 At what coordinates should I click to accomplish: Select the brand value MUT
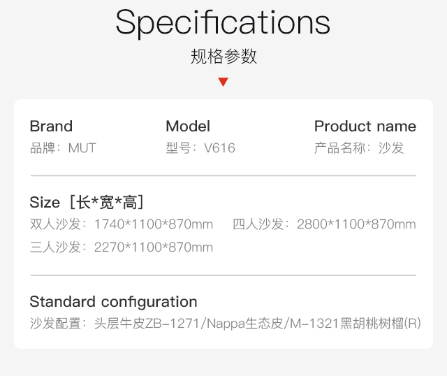click(x=82, y=147)
